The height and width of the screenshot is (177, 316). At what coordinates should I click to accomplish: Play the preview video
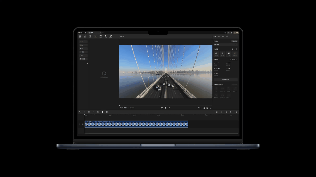pyautogui.click(x=166, y=108)
